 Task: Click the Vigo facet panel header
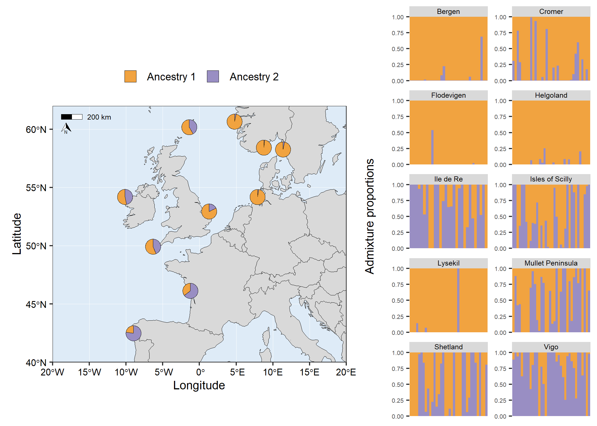[x=551, y=347]
